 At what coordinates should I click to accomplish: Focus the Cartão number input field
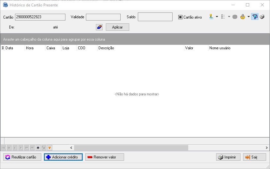[x=40, y=17]
